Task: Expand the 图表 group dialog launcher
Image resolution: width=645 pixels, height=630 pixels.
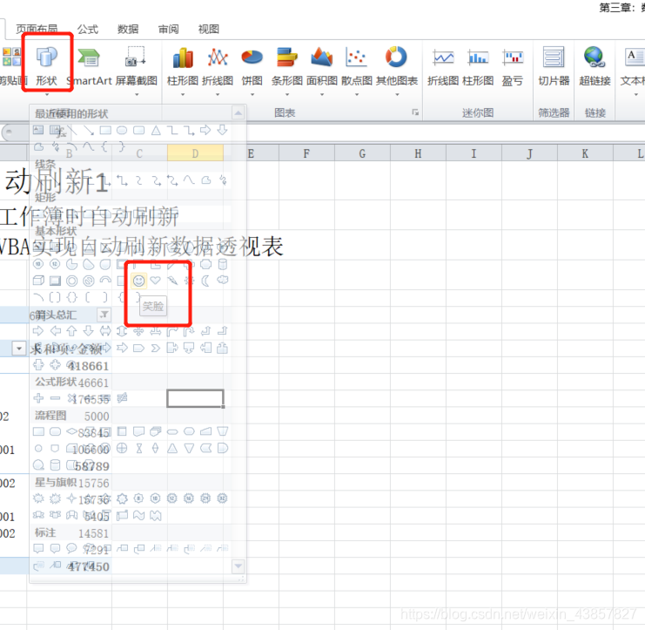Action: 415,112
